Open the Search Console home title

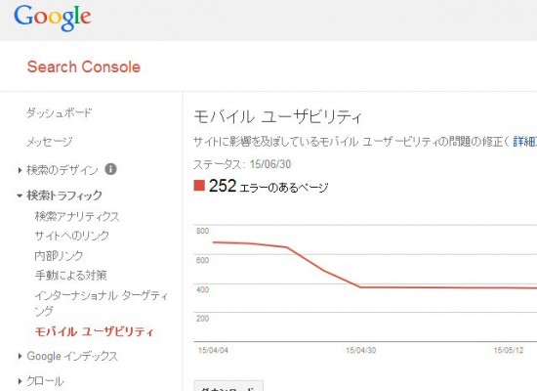pos(84,66)
